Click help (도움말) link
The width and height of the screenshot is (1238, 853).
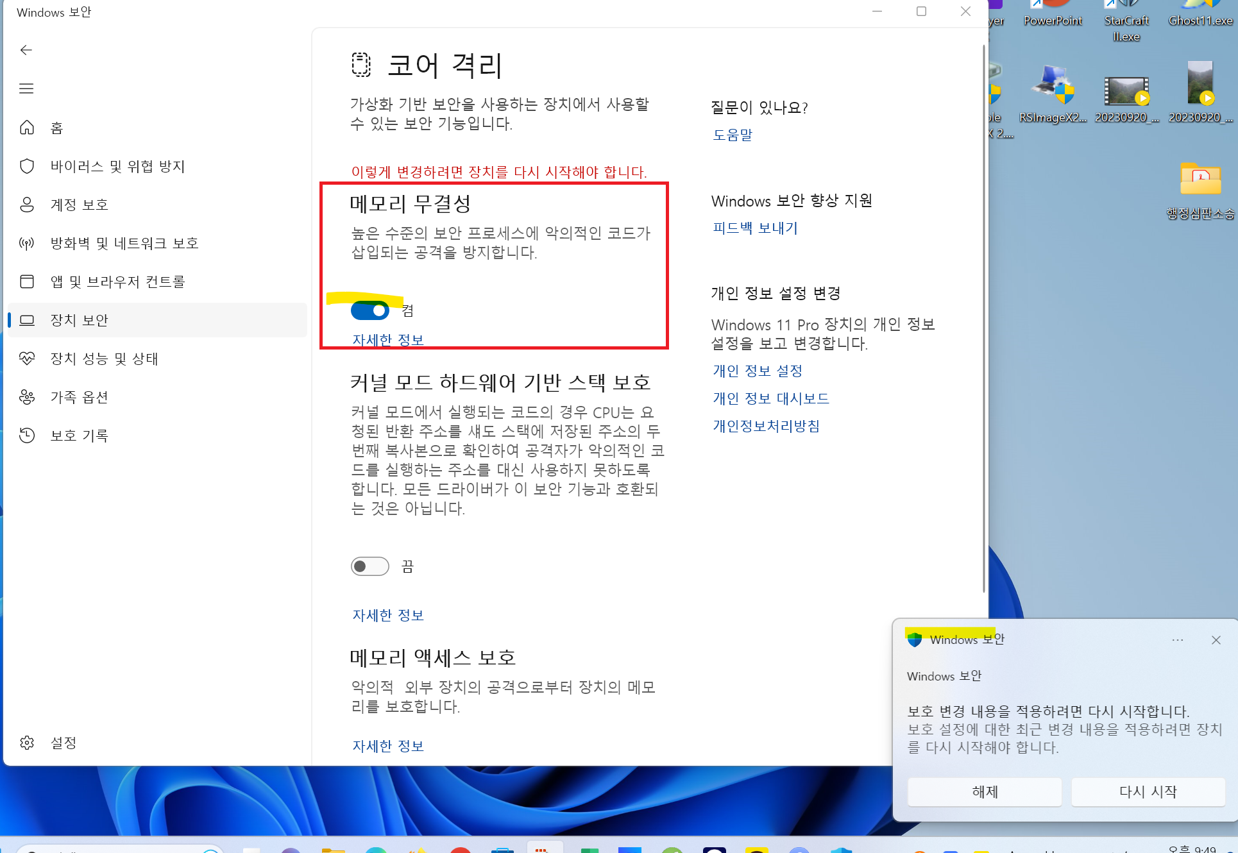[x=733, y=135]
